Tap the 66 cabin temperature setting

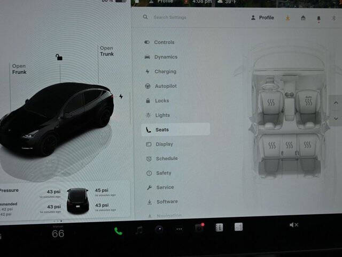pyautogui.click(x=58, y=233)
